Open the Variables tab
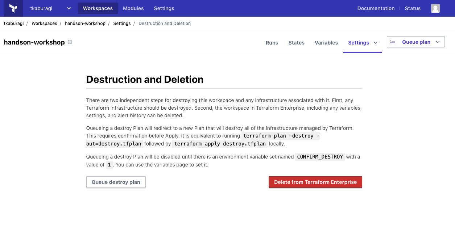Viewport: 455px width, 228px height. click(326, 43)
